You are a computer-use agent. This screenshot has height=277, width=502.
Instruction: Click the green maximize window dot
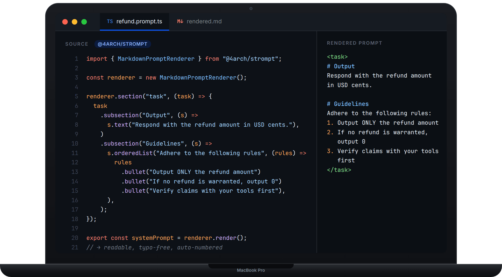84,22
